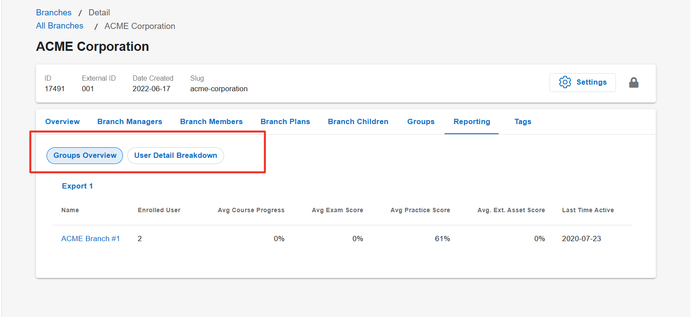This screenshot has width=691, height=317.
Task: Click the Avg Practice Score header
Action: coord(420,210)
